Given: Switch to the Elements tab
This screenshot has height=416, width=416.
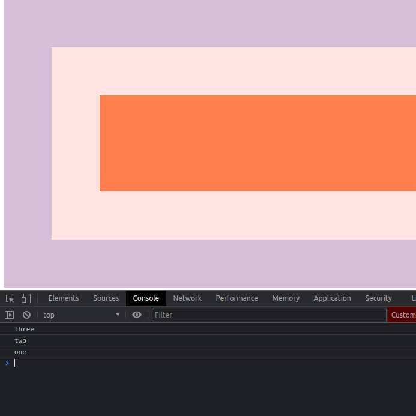Looking at the screenshot, I should click(64, 298).
